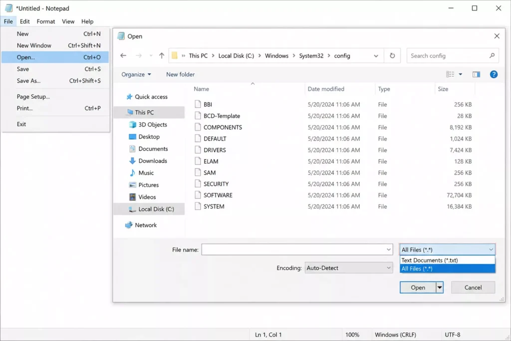Collapse the All Files type combo box
Viewport: 511px width, 341px height.
[447, 250]
